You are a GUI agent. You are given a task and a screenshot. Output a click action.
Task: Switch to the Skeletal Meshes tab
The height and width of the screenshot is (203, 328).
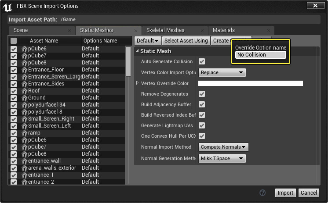(165, 30)
